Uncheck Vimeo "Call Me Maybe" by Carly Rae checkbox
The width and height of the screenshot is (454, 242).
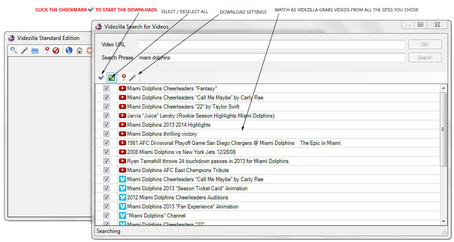[107, 179]
